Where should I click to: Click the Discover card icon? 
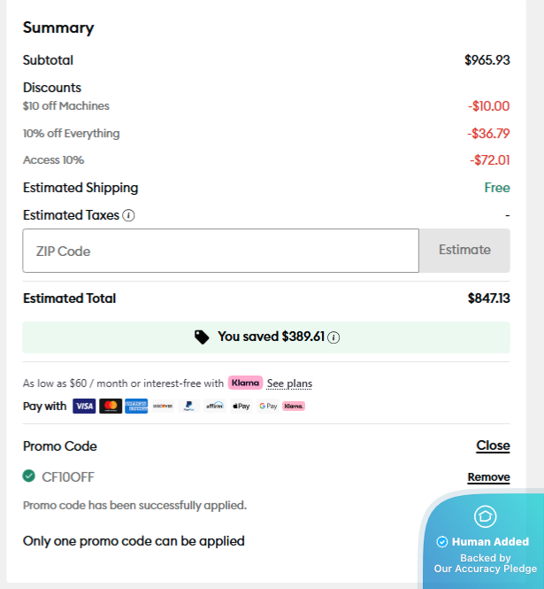click(x=163, y=407)
